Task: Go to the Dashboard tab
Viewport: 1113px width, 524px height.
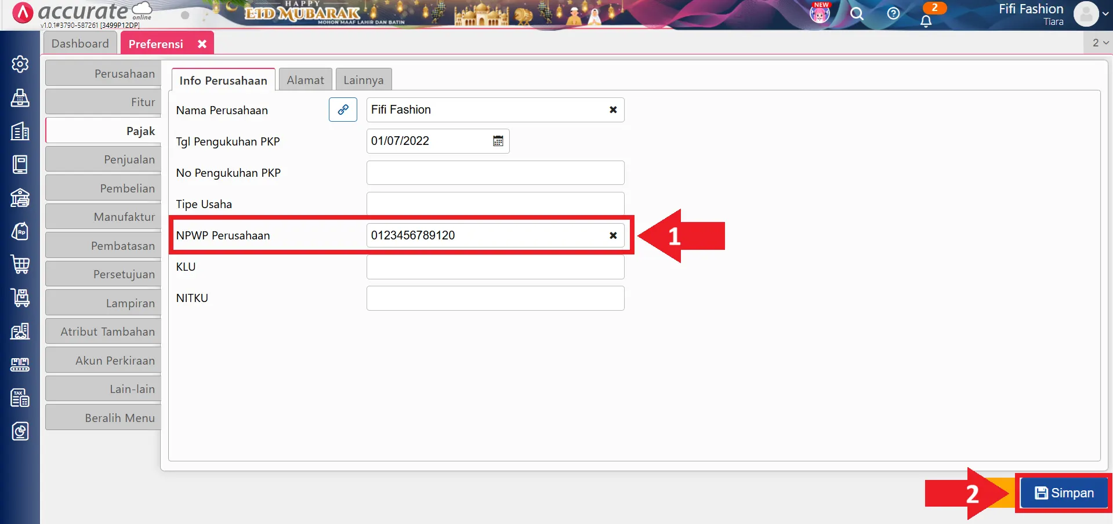Action: tap(80, 43)
